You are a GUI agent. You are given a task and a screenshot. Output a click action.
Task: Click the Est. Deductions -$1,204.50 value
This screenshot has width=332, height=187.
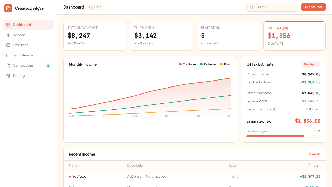(x=310, y=82)
